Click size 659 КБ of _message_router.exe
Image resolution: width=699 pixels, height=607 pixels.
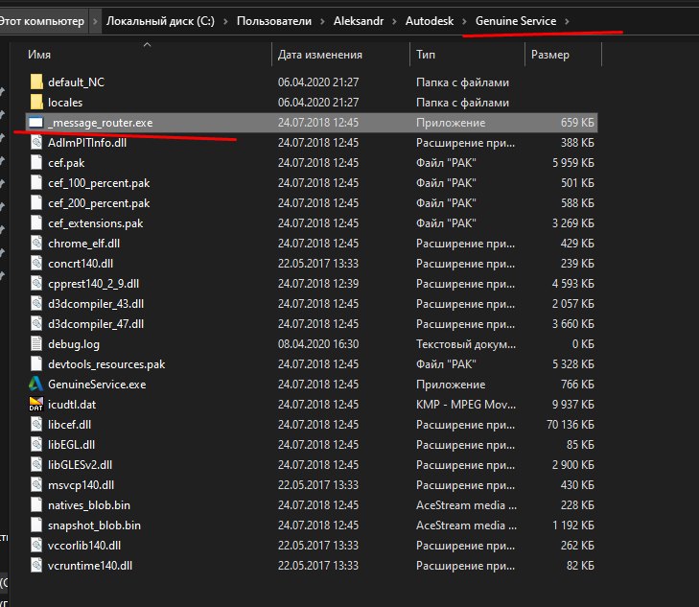coord(577,122)
